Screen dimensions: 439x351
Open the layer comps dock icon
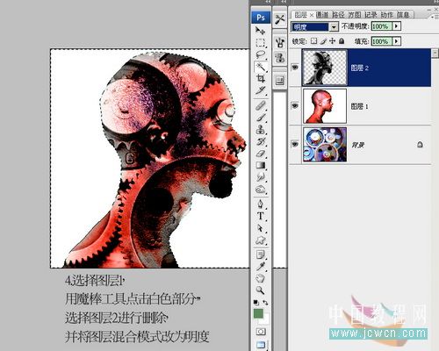(280, 80)
